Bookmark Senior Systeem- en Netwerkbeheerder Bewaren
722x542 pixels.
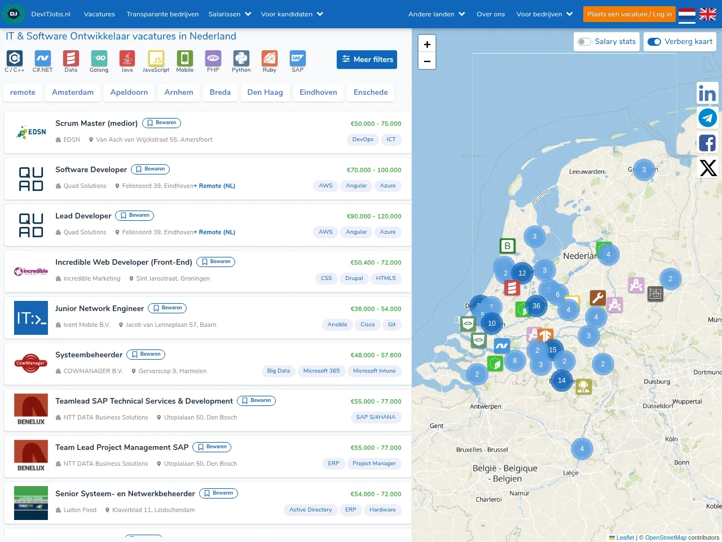(x=218, y=493)
